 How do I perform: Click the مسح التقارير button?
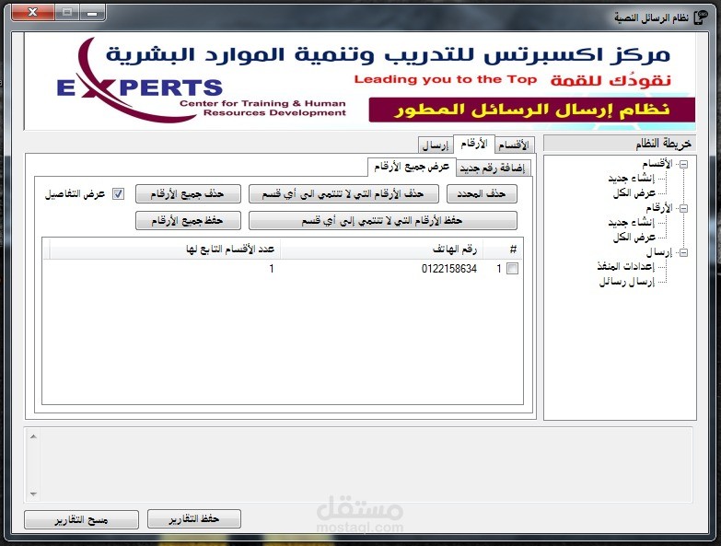81,520
